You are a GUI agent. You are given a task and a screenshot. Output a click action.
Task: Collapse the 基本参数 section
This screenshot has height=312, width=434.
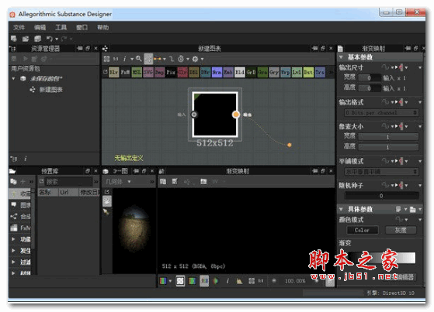coord(342,57)
